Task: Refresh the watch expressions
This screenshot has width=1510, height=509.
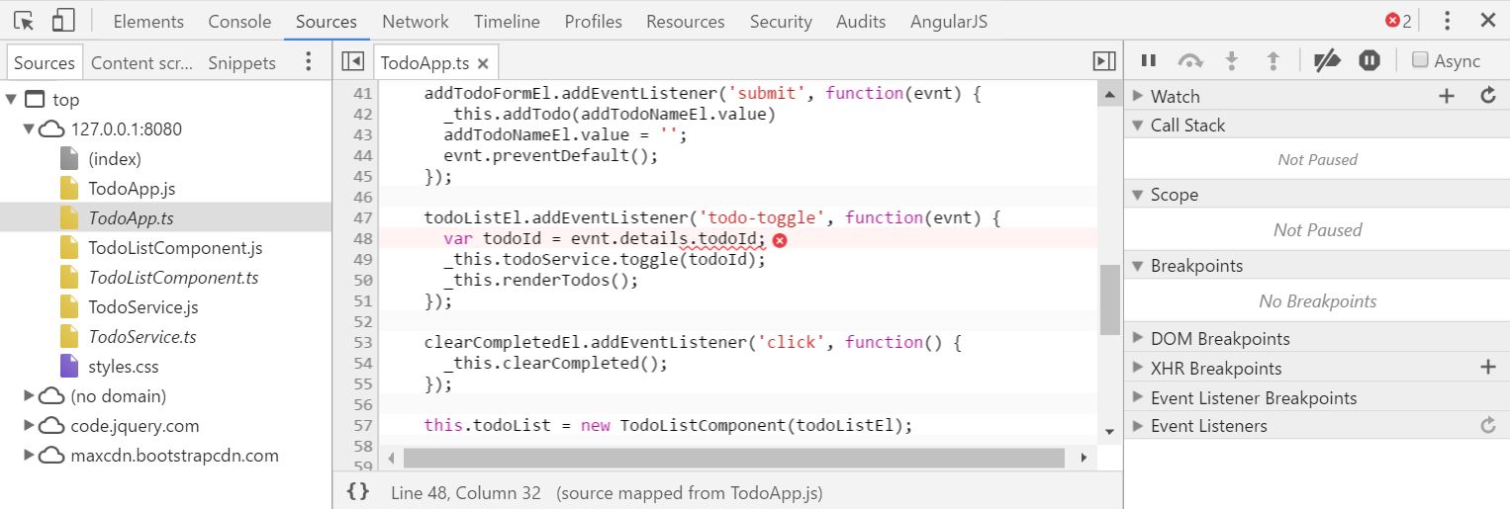Action: tap(1487, 96)
